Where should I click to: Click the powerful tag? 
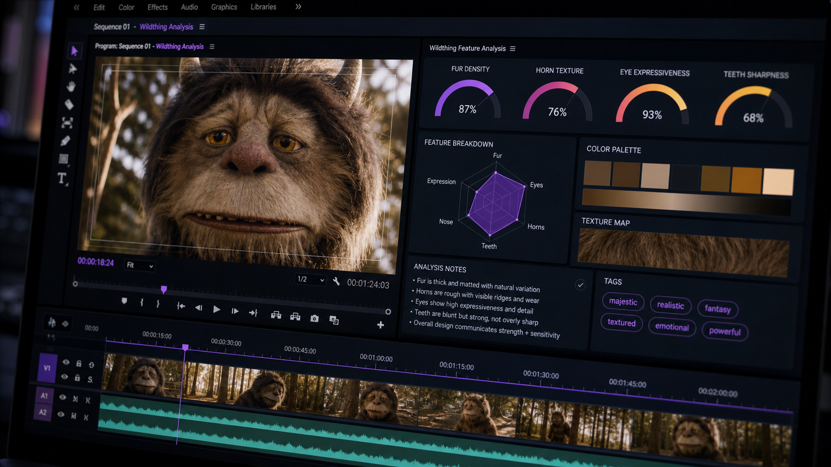[x=725, y=331]
